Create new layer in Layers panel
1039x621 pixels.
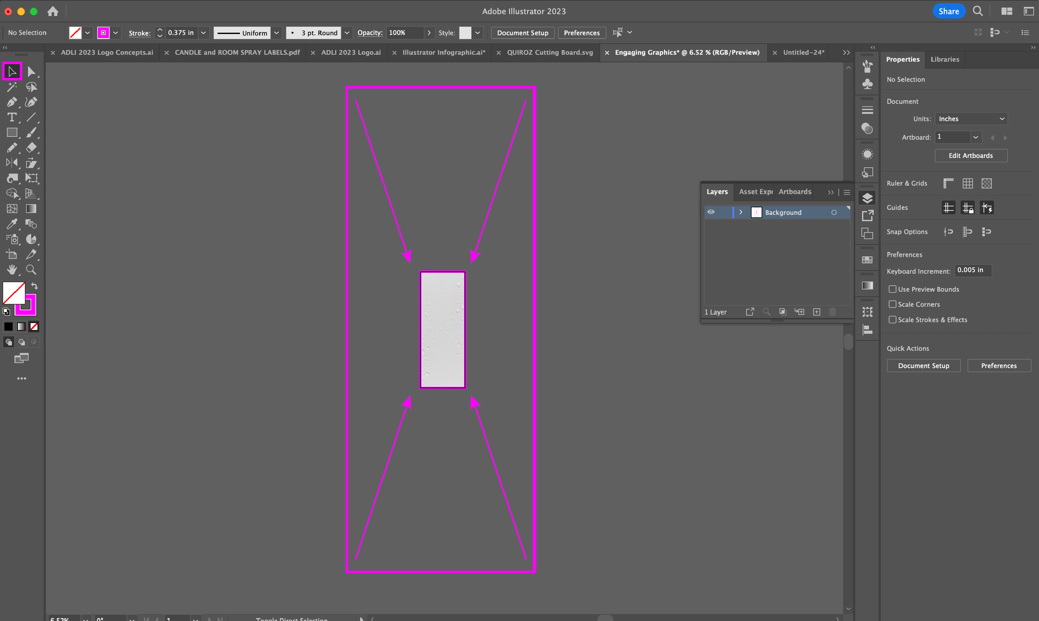(x=816, y=312)
